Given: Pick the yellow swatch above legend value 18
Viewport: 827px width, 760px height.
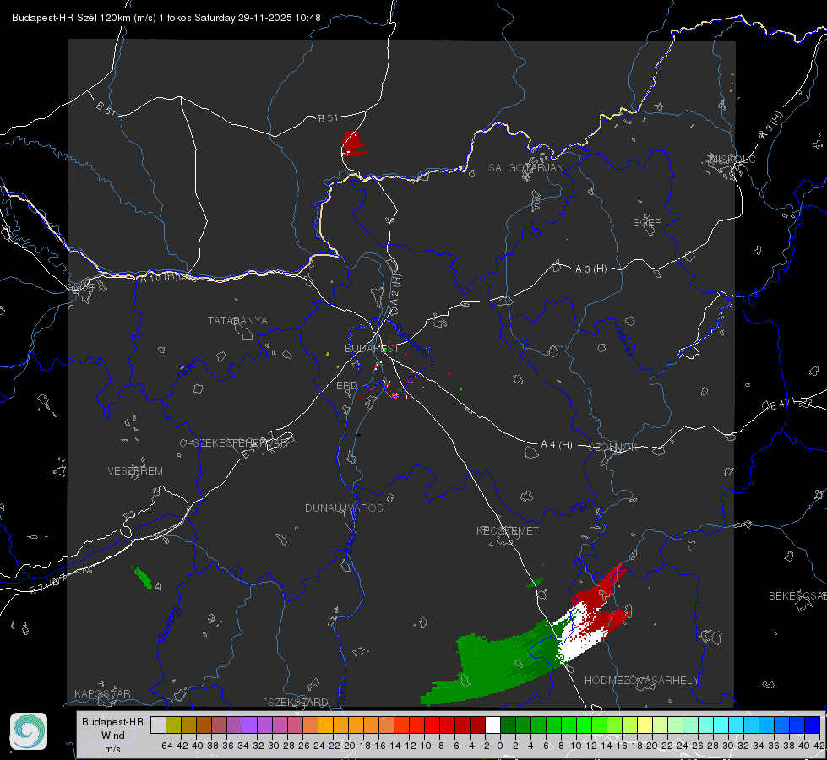Looking at the screenshot, I should click(x=645, y=725).
